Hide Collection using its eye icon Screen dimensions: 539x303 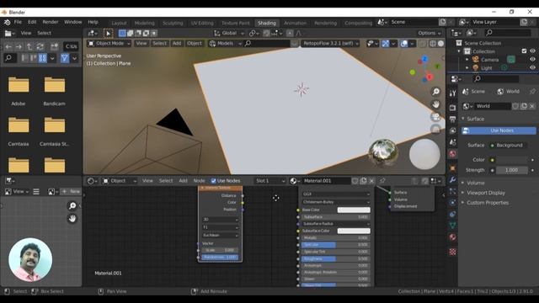point(532,51)
